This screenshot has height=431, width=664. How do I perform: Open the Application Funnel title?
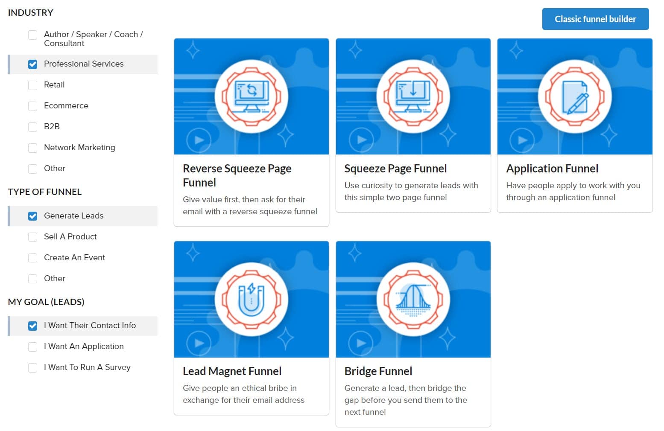552,169
